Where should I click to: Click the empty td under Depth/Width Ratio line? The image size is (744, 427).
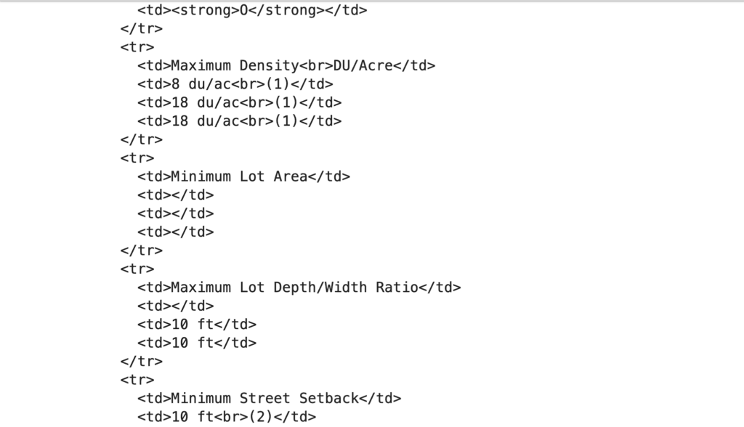coord(176,306)
